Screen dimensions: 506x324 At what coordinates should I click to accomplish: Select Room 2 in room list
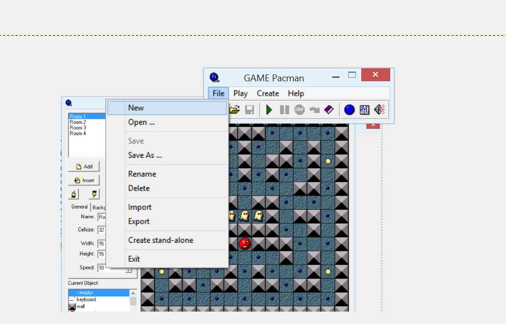click(x=87, y=122)
